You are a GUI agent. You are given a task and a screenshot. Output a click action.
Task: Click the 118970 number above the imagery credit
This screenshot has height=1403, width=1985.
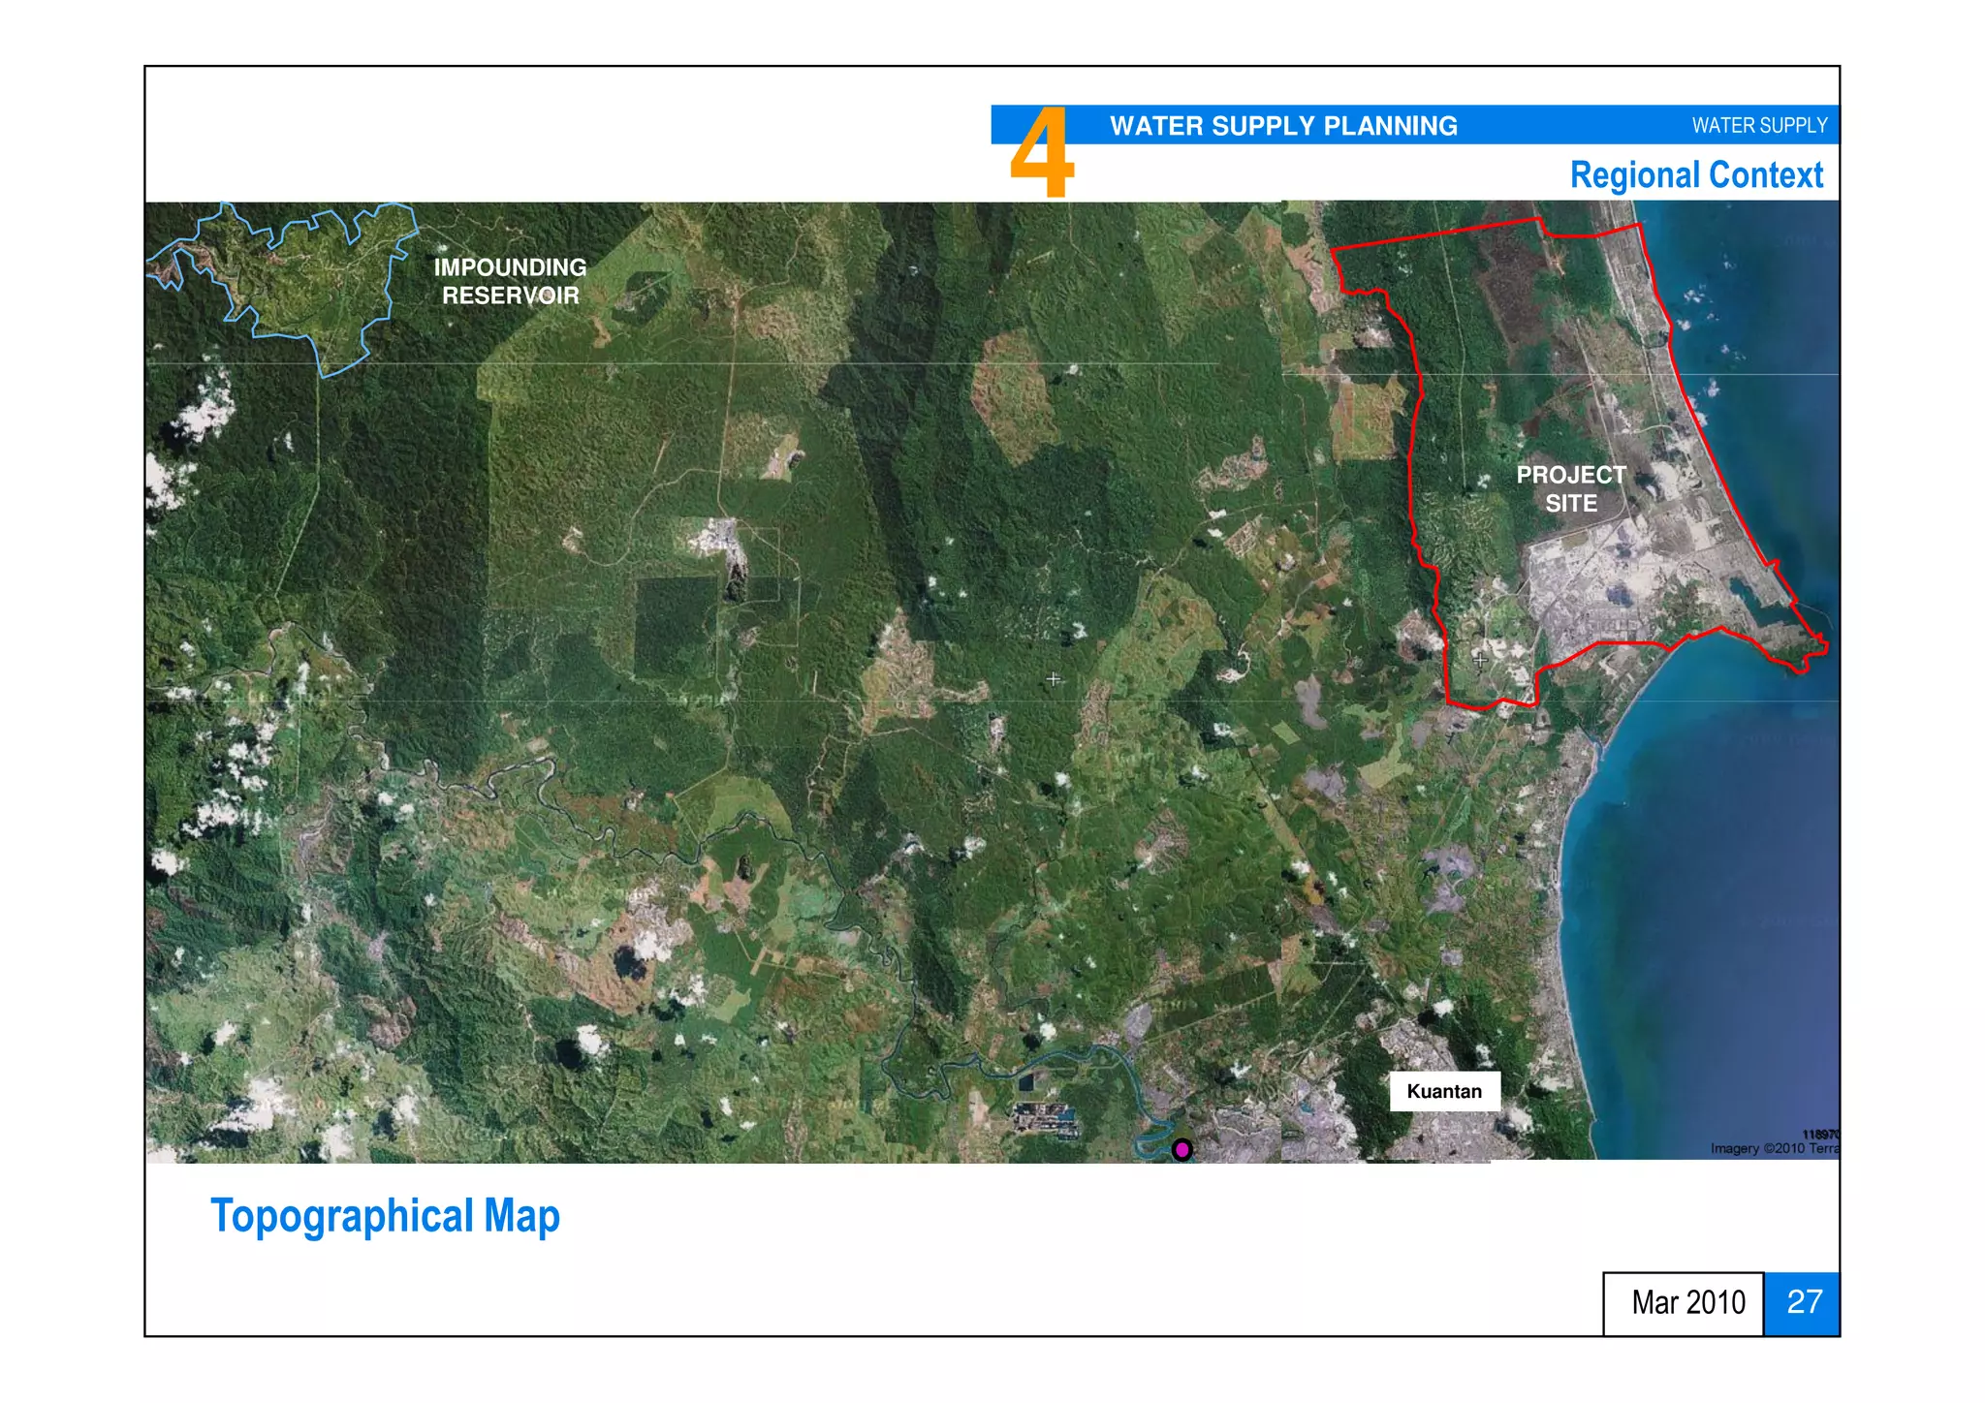point(1819,1134)
